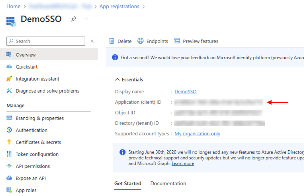Open Preview features

[x=196, y=41]
